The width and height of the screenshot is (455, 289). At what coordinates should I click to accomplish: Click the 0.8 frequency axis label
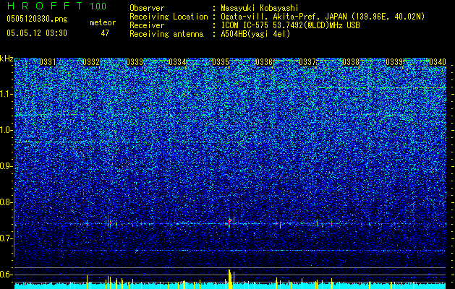[x=7, y=202]
